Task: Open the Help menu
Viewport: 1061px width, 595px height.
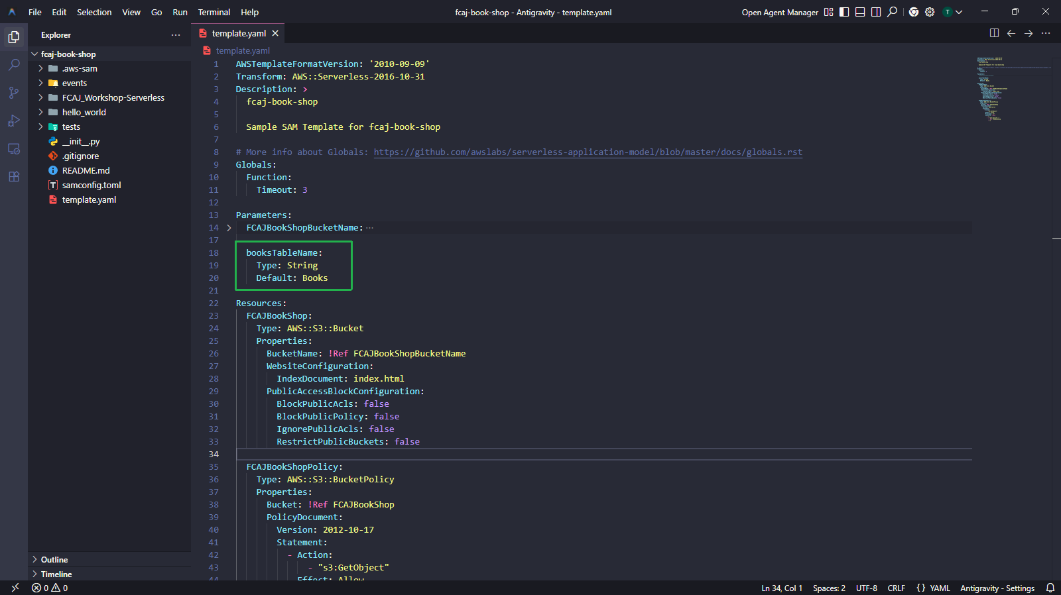Action: (x=249, y=12)
